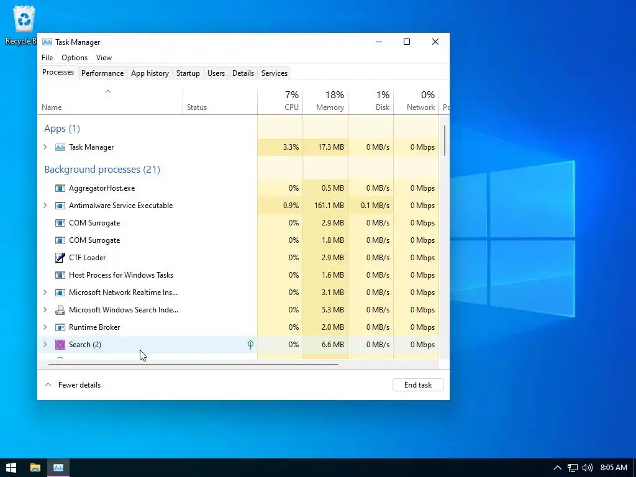Screen dimensions: 636x477
Task: Click the 8:05 AM taskbar clock
Action: pos(614,468)
